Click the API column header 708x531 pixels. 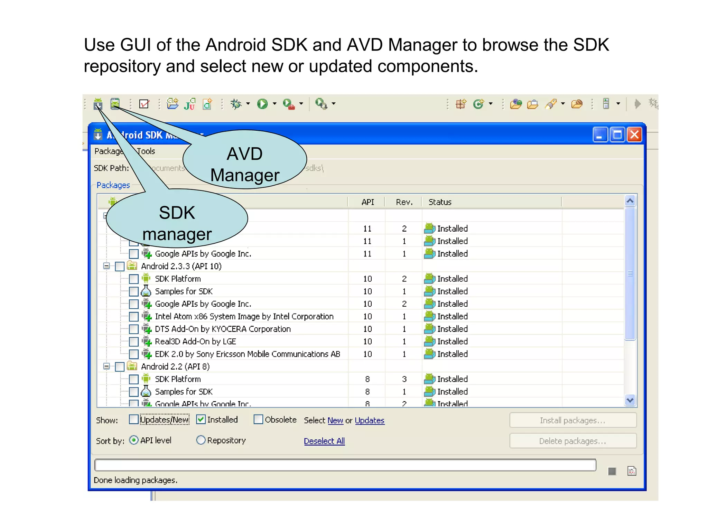coord(367,202)
